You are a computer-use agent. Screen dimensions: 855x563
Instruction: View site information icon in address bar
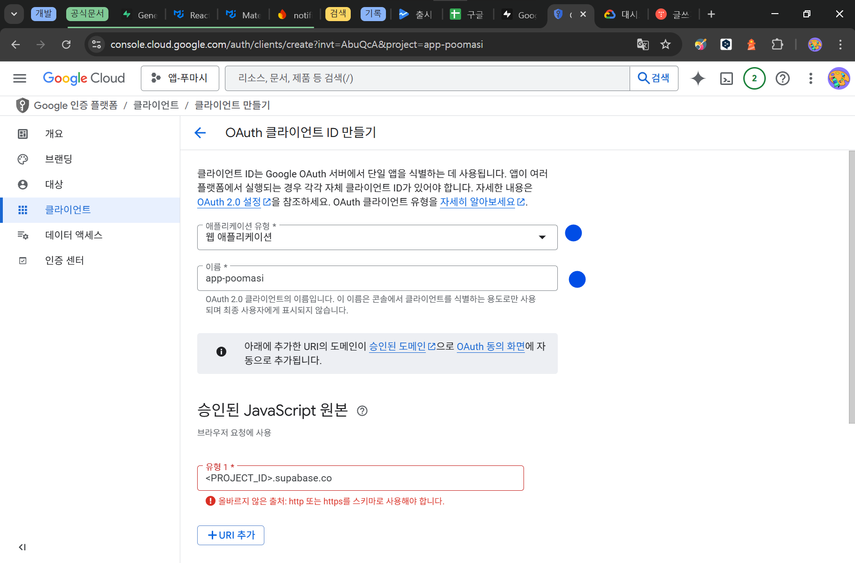click(x=97, y=45)
